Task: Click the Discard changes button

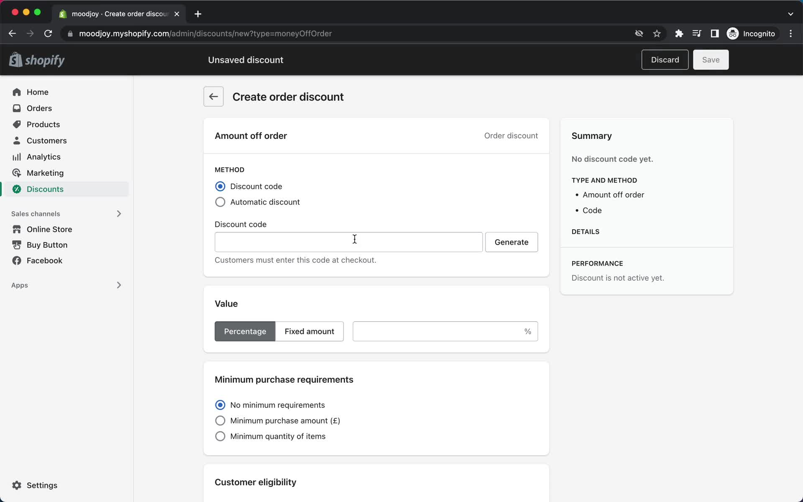Action: (665, 59)
